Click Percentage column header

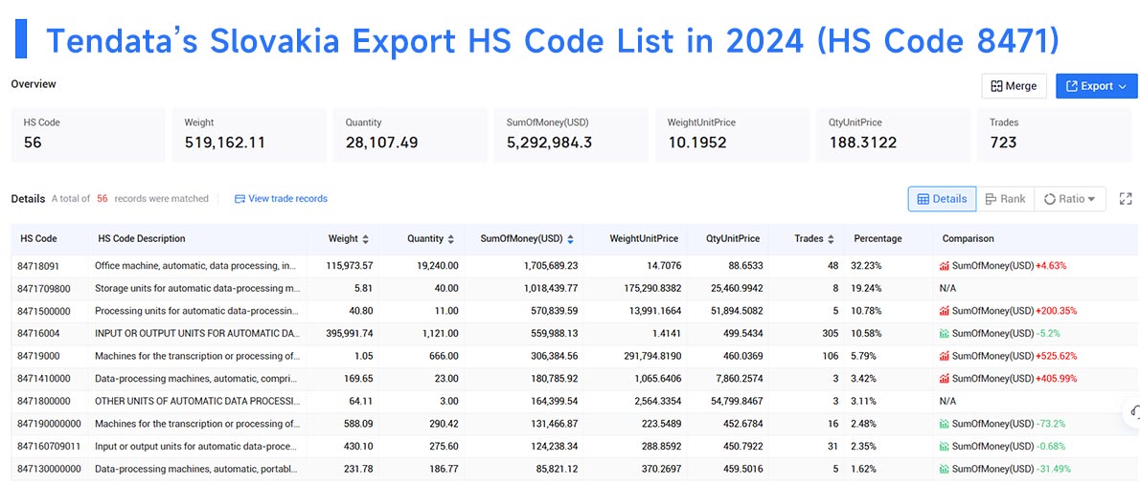[x=878, y=238]
